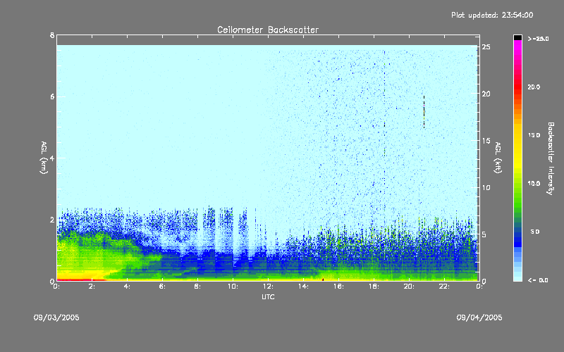Click the '20:' hour label on x-axis
The image size is (564, 352).
point(409,287)
